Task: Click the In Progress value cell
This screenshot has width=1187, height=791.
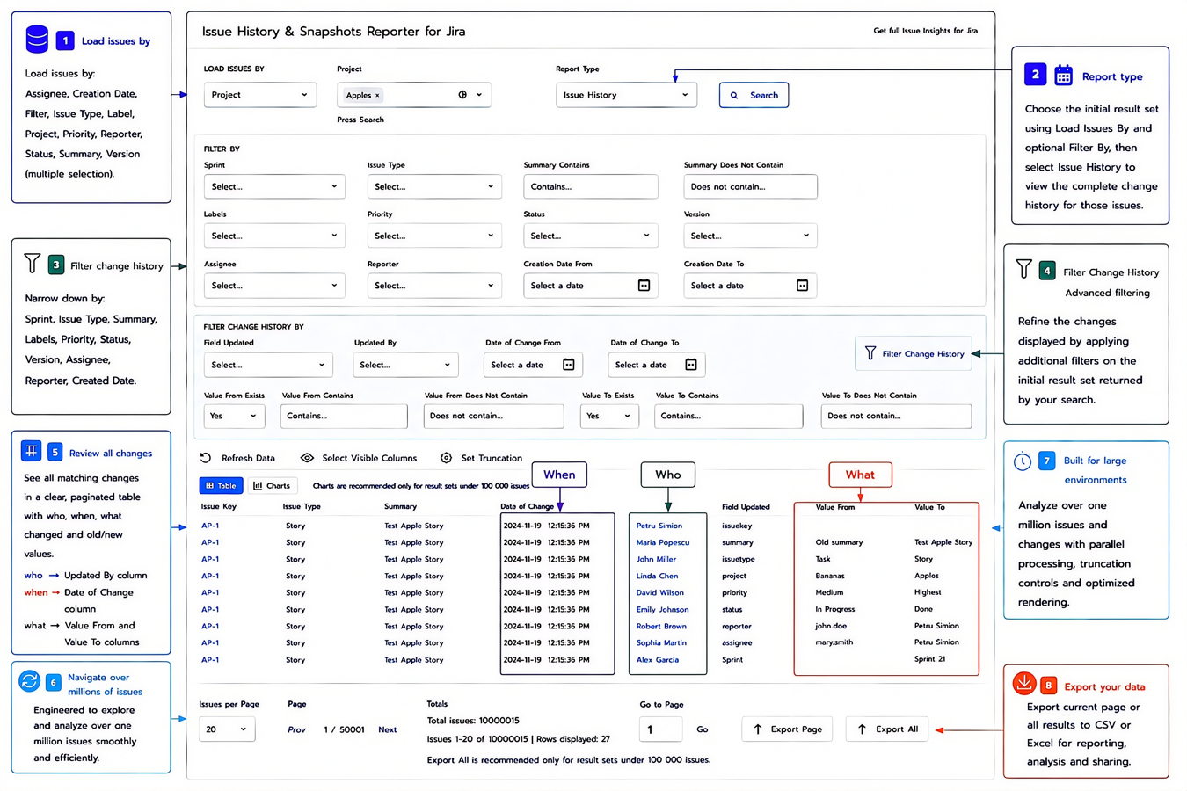Action: (835, 609)
